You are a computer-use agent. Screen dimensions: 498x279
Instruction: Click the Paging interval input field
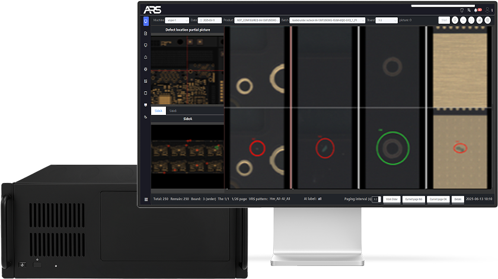coord(375,200)
